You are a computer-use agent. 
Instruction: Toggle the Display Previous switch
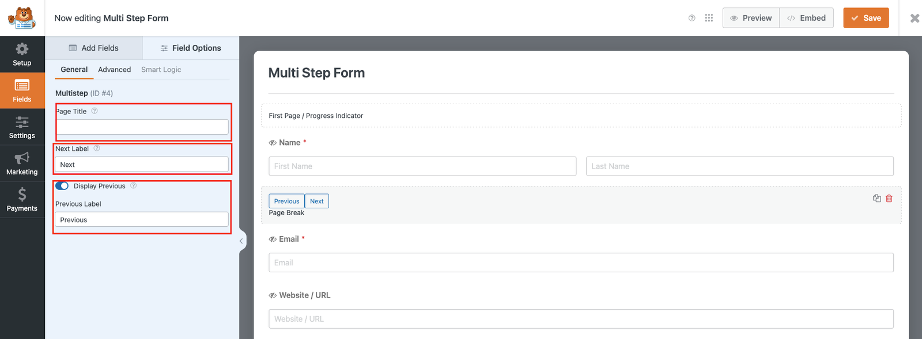62,186
